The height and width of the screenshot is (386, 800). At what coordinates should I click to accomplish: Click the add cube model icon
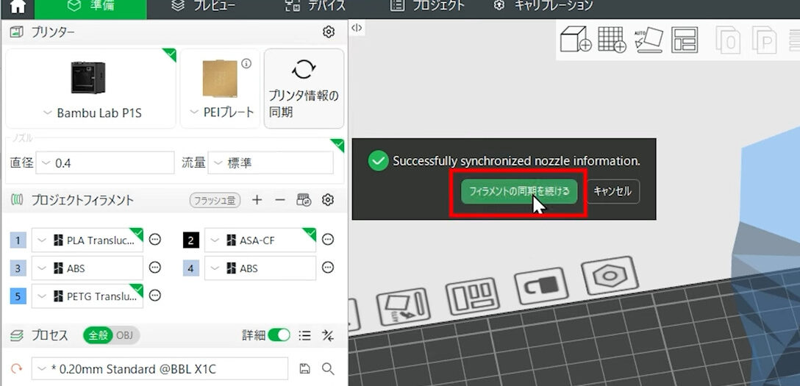576,39
